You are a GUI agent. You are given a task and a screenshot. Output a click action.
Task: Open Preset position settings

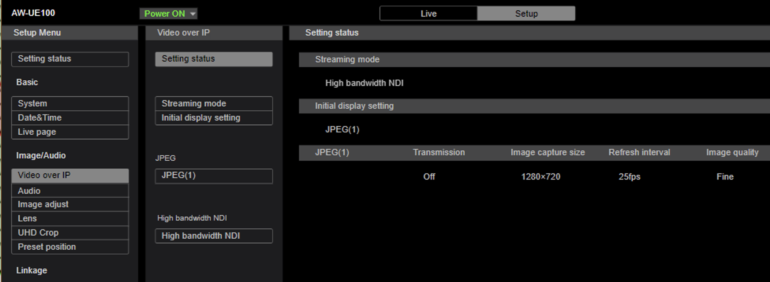click(x=70, y=247)
